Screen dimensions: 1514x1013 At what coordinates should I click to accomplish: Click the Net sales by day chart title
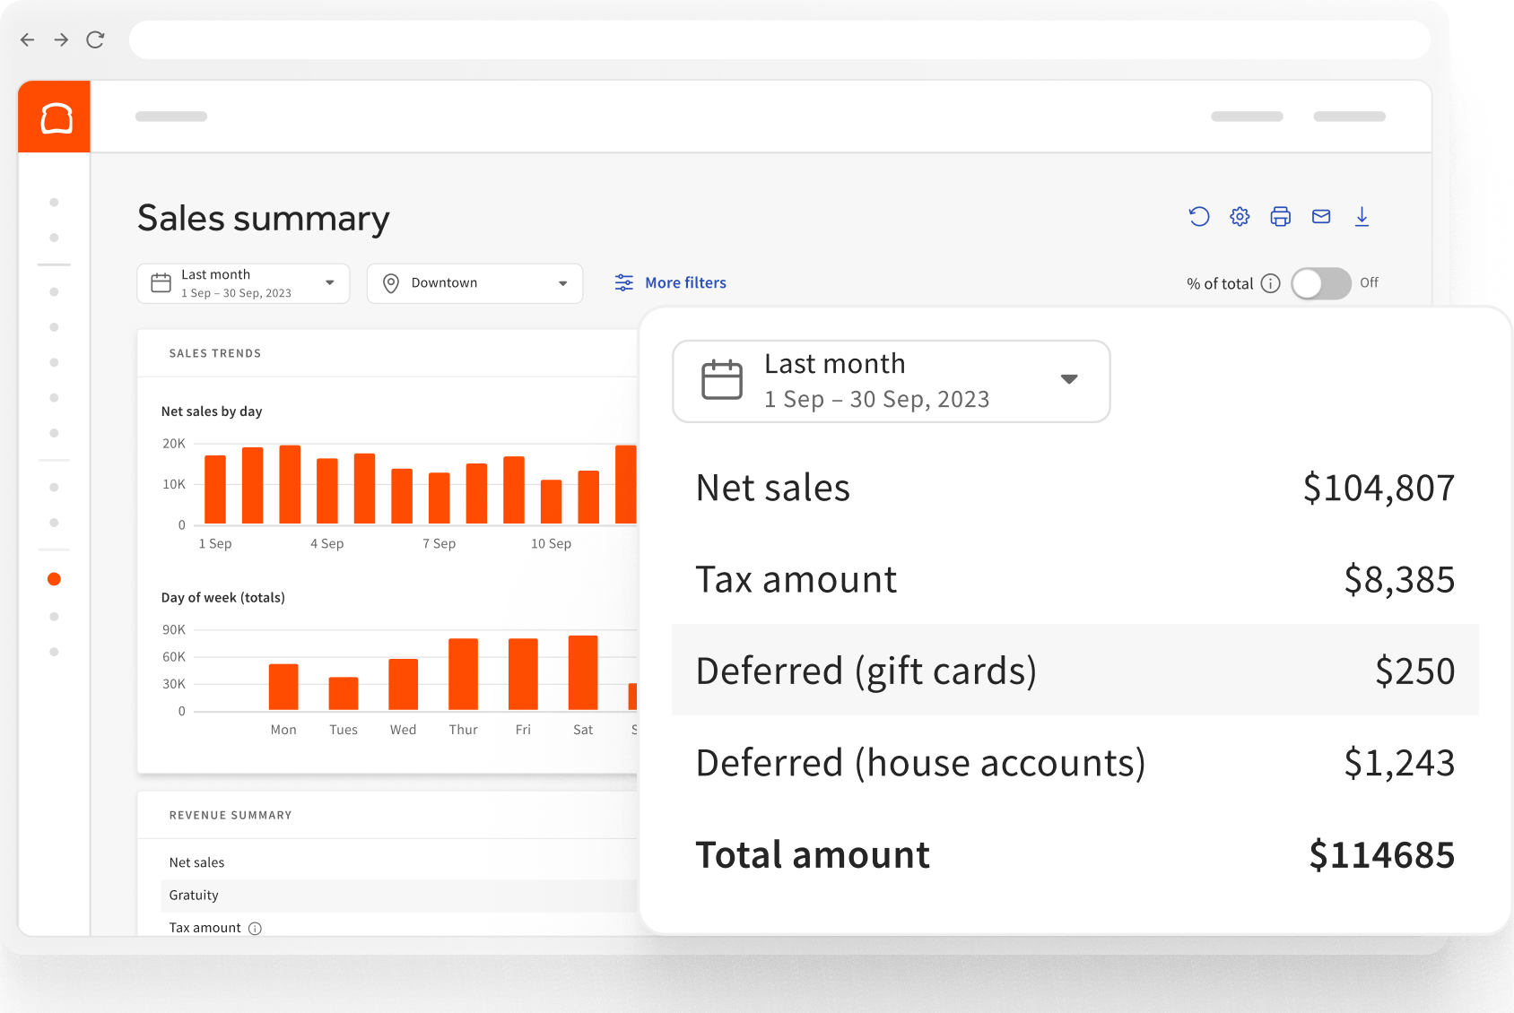(212, 411)
